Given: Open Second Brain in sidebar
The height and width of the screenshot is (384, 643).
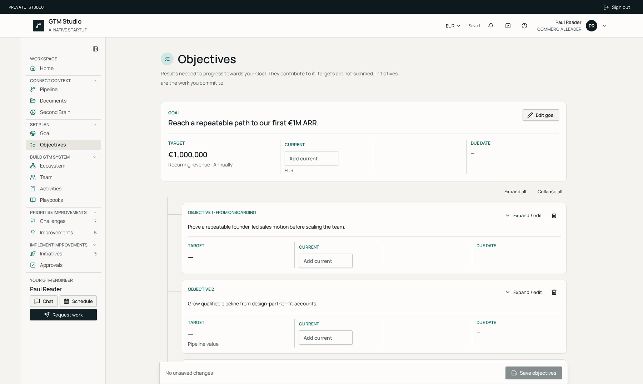Looking at the screenshot, I should pyautogui.click(x=63, y=112).
